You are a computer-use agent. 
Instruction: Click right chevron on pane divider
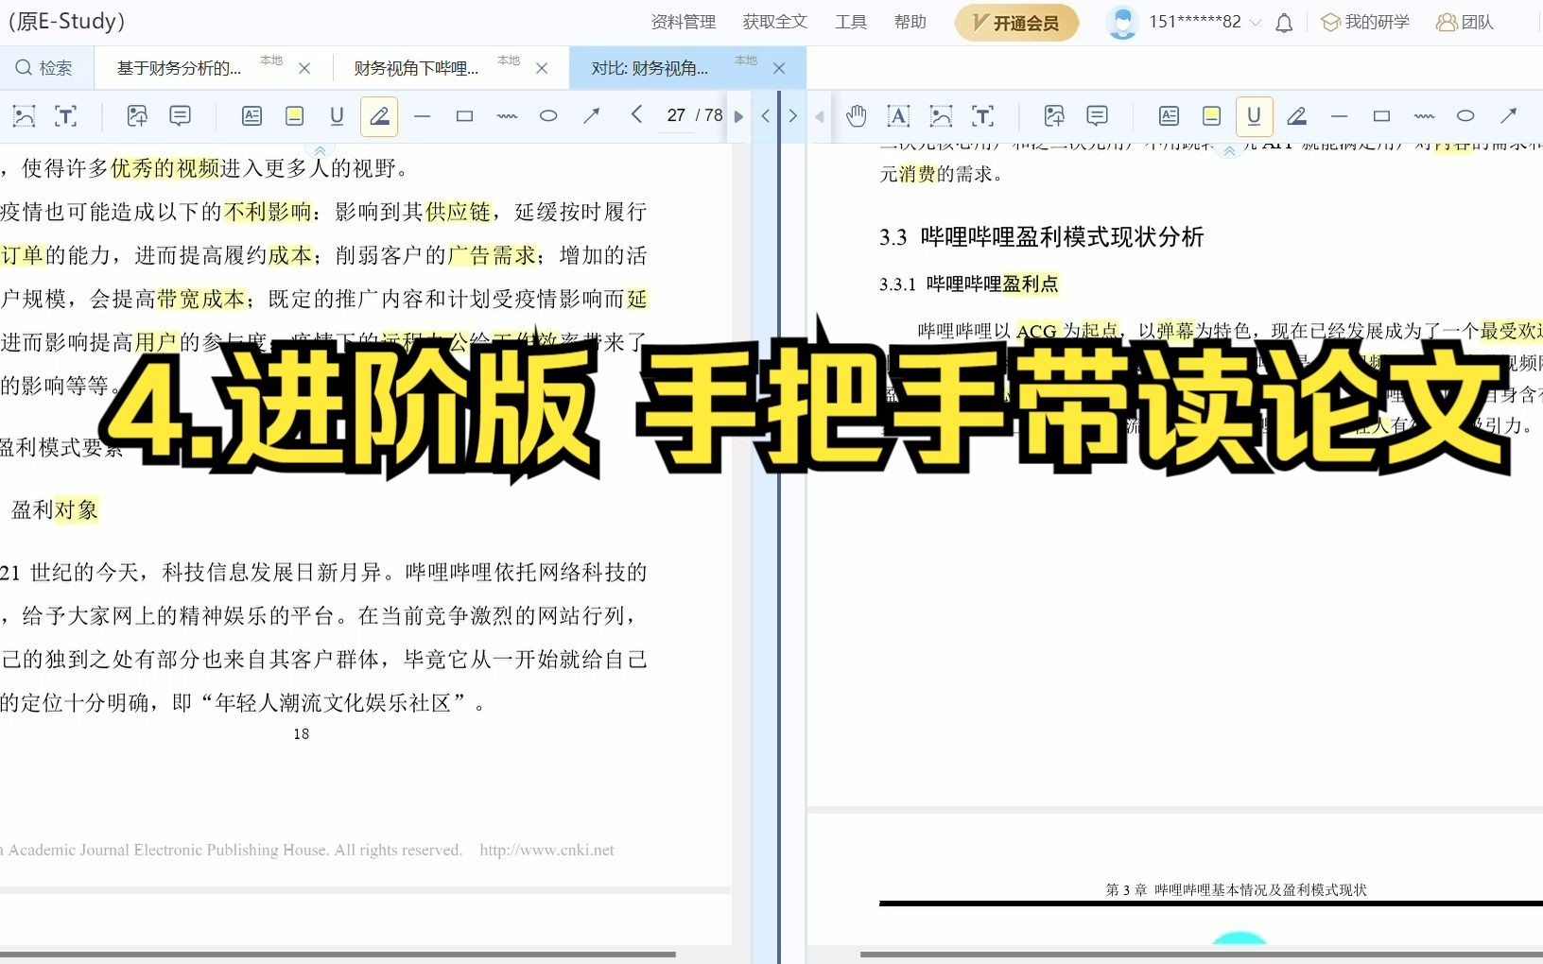(793, 116)
